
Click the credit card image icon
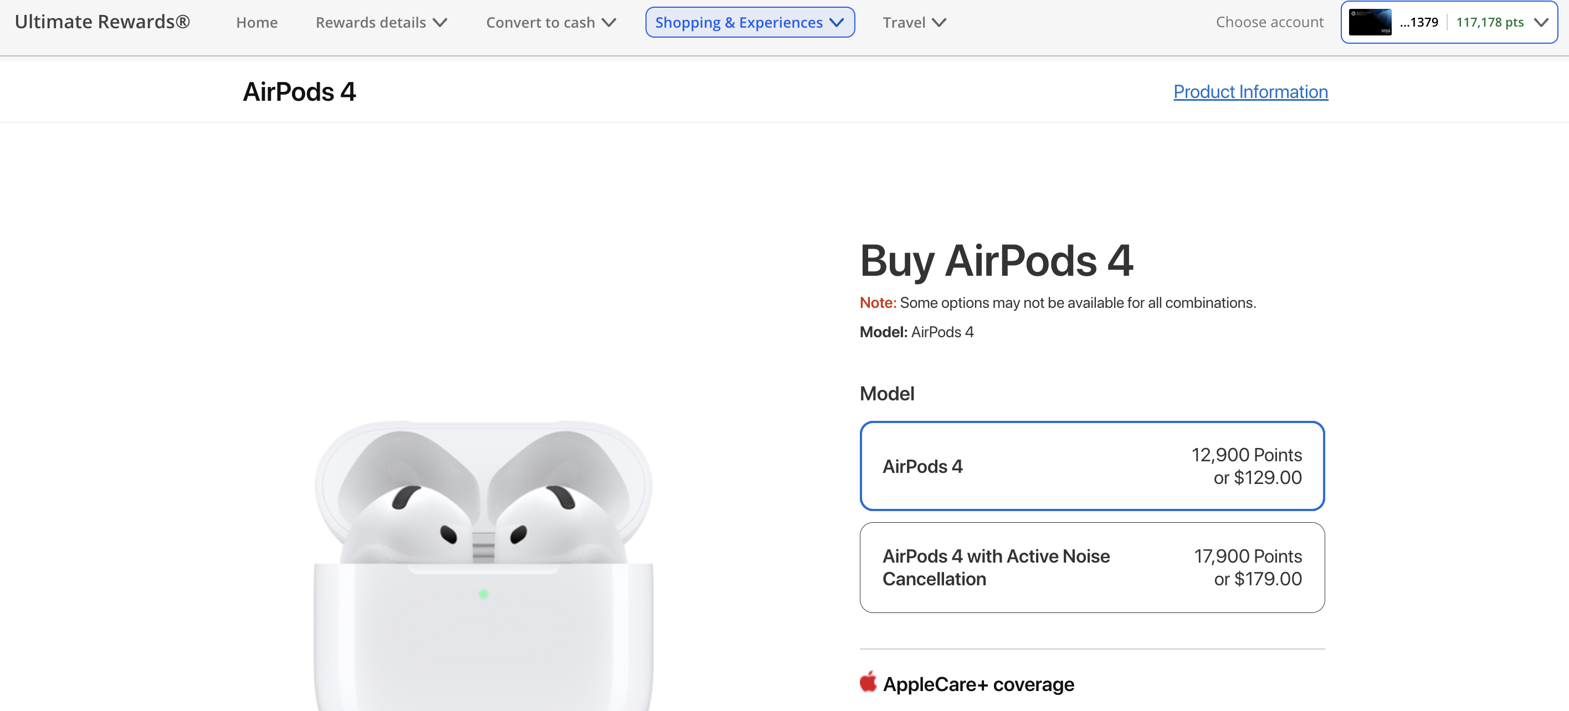click(x=1369, y=23)
